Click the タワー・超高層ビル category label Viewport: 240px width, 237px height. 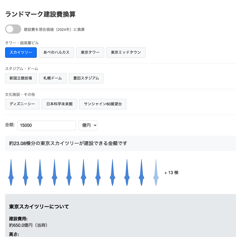[x=22, y=43]
